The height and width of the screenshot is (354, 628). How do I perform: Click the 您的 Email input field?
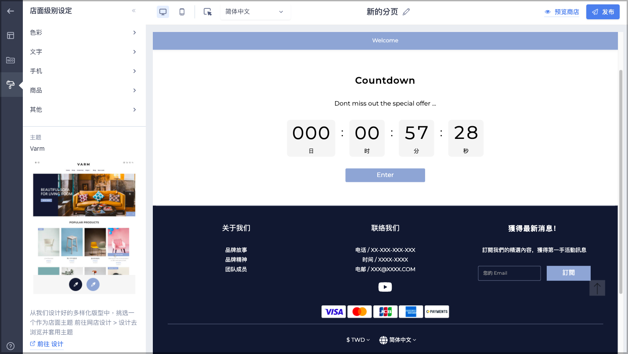point(509,273)
